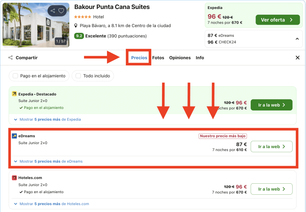Screen dimensions: 306x212
Task: Select the Info tab
Action: pyautogui.click(x=200, y=58)
